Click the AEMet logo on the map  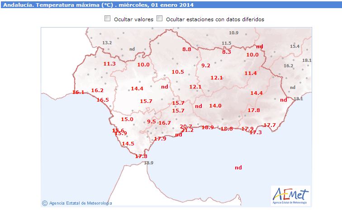[290, 195]
